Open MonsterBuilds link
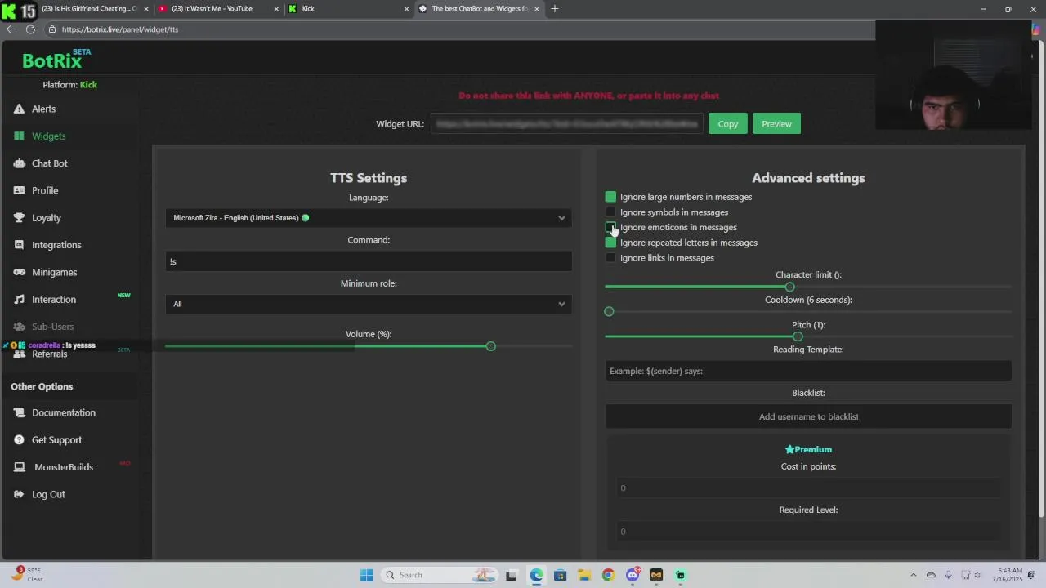Image resolution: width=1046 pixels, height=588 pixels. coord(64,467)
